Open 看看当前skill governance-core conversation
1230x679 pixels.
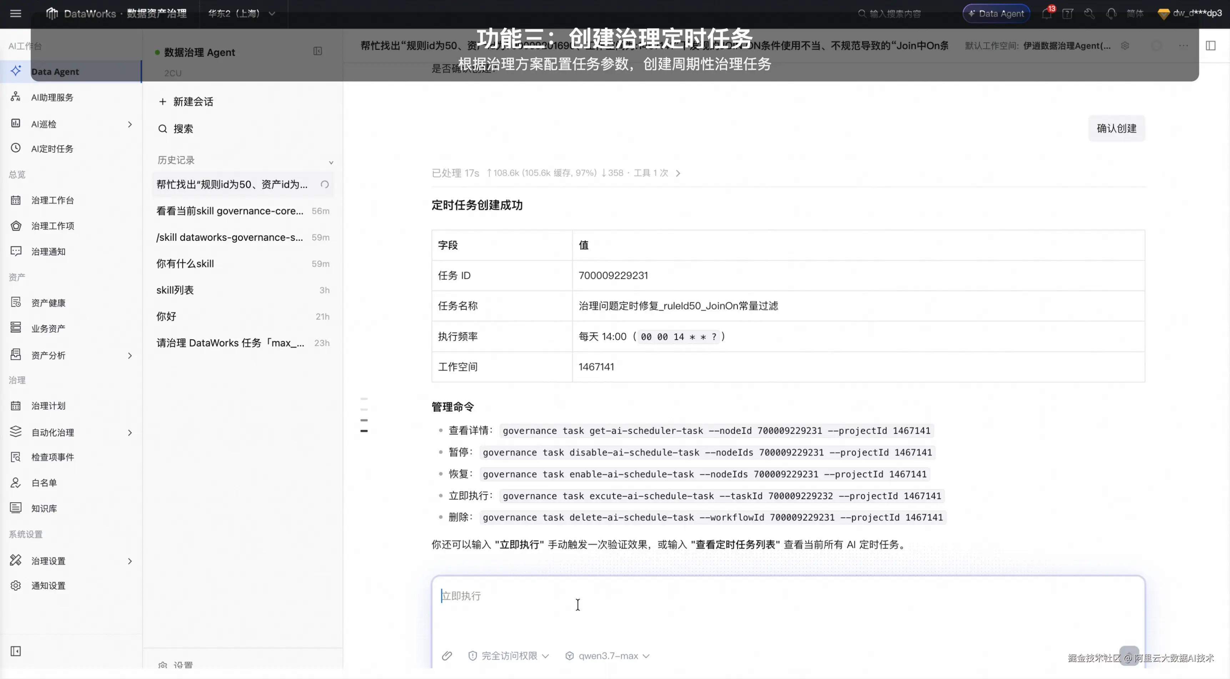click(x=243, y=211)
